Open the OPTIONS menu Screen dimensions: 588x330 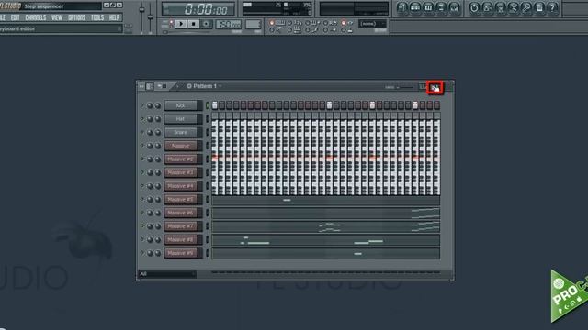tap(77, 17)
